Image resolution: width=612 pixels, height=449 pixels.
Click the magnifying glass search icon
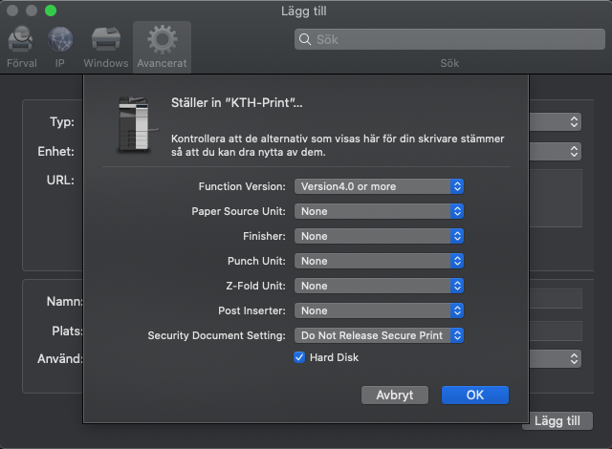306,40
